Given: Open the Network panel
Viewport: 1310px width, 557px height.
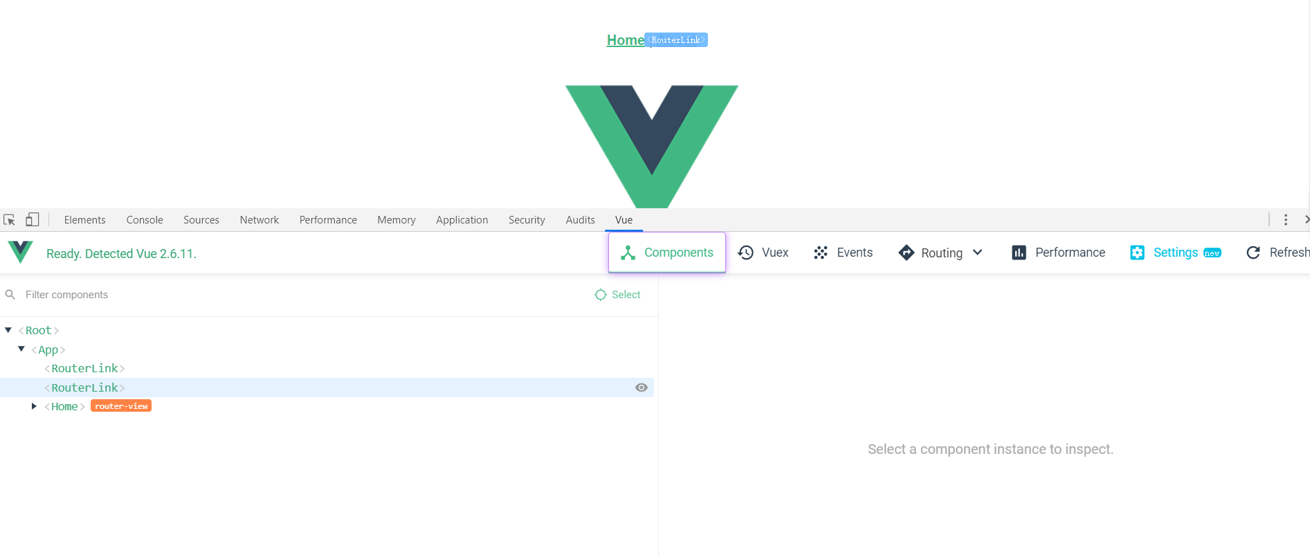Looking at the screenshot, I should coord(260,220).
